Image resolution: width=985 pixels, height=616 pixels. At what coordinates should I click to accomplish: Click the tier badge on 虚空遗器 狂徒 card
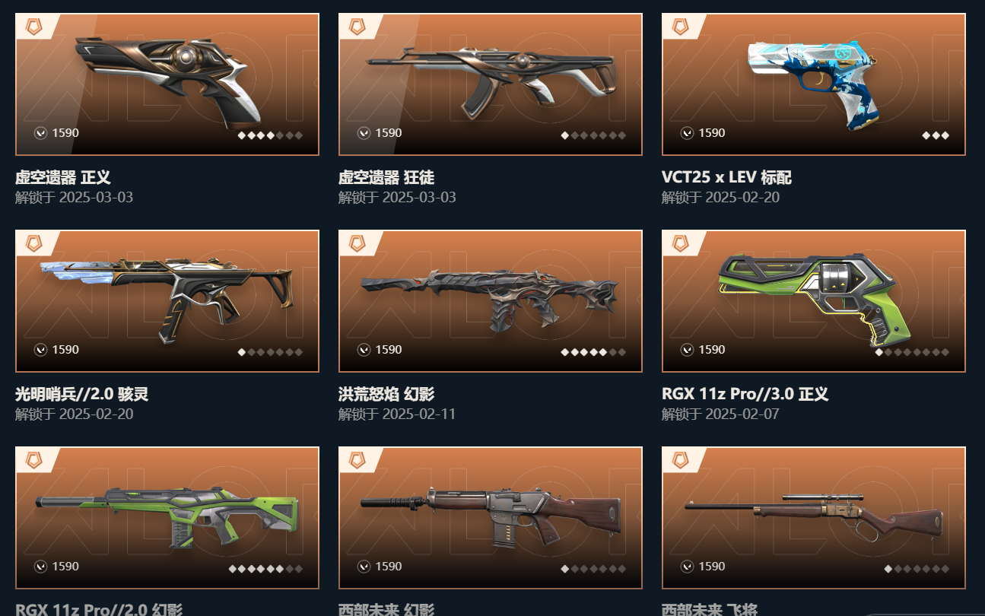coord(357,27)
